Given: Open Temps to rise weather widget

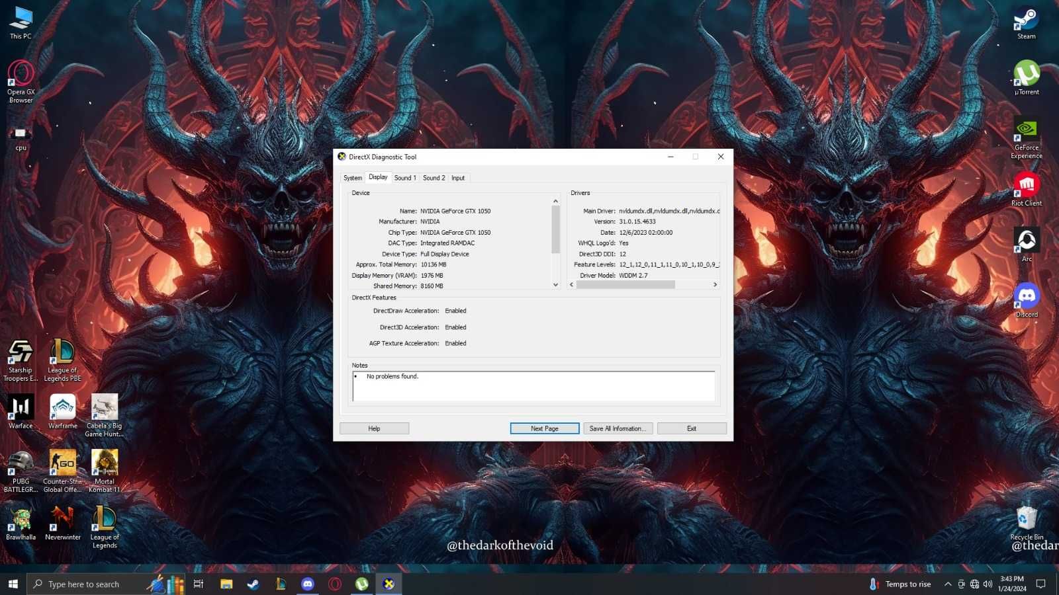Looking at the screenshot, I should click(x=899, y=584).
